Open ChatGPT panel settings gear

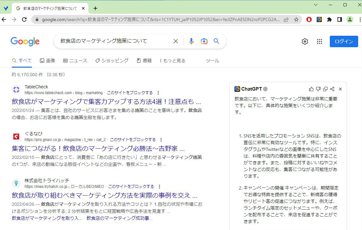265,89
